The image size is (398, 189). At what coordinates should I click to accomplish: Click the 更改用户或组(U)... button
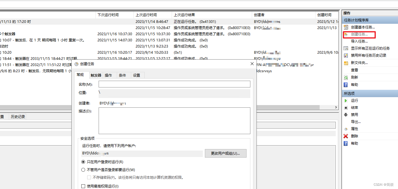pos(226,153)
